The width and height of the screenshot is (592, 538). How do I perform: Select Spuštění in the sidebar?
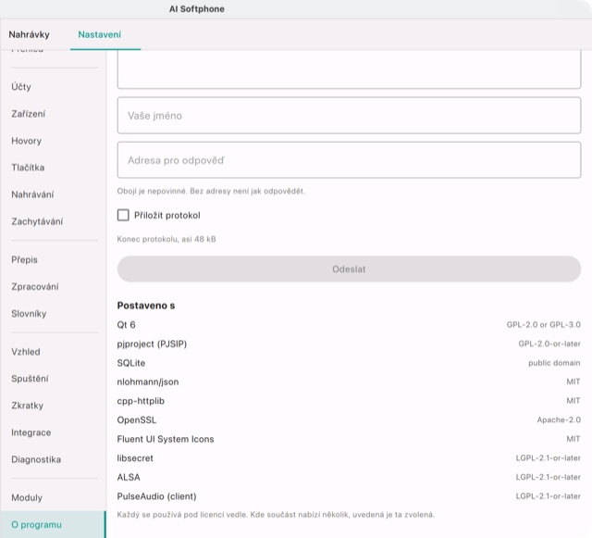[53, 379]
